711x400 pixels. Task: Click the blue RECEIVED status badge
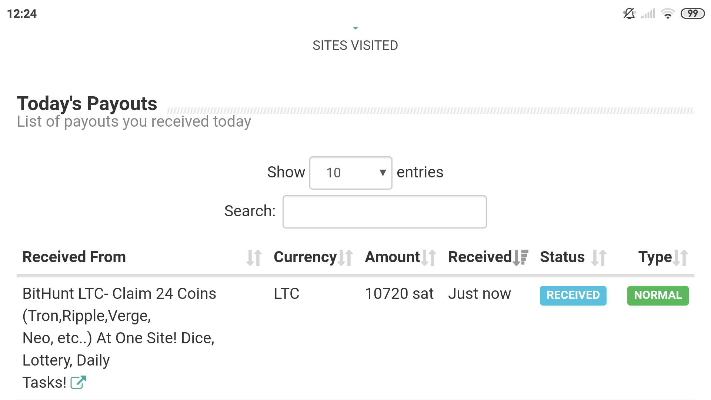(573, 295)
